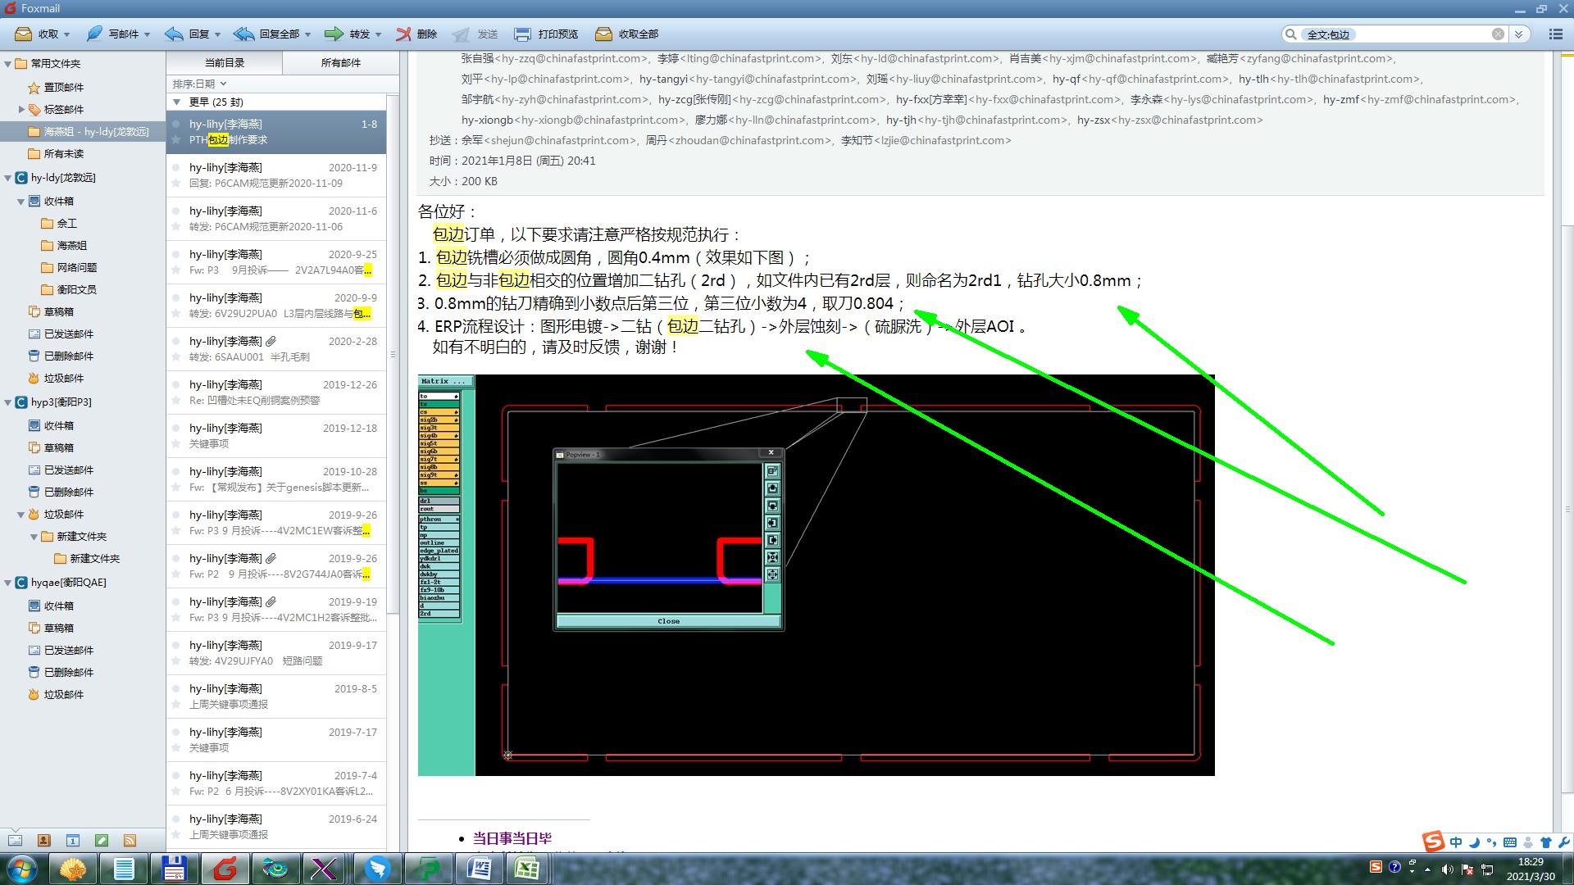This screenshot has width=1574, height=885.
Task: Toggle read status dot of 2020-9-25 email
Action: click(175, 254)
